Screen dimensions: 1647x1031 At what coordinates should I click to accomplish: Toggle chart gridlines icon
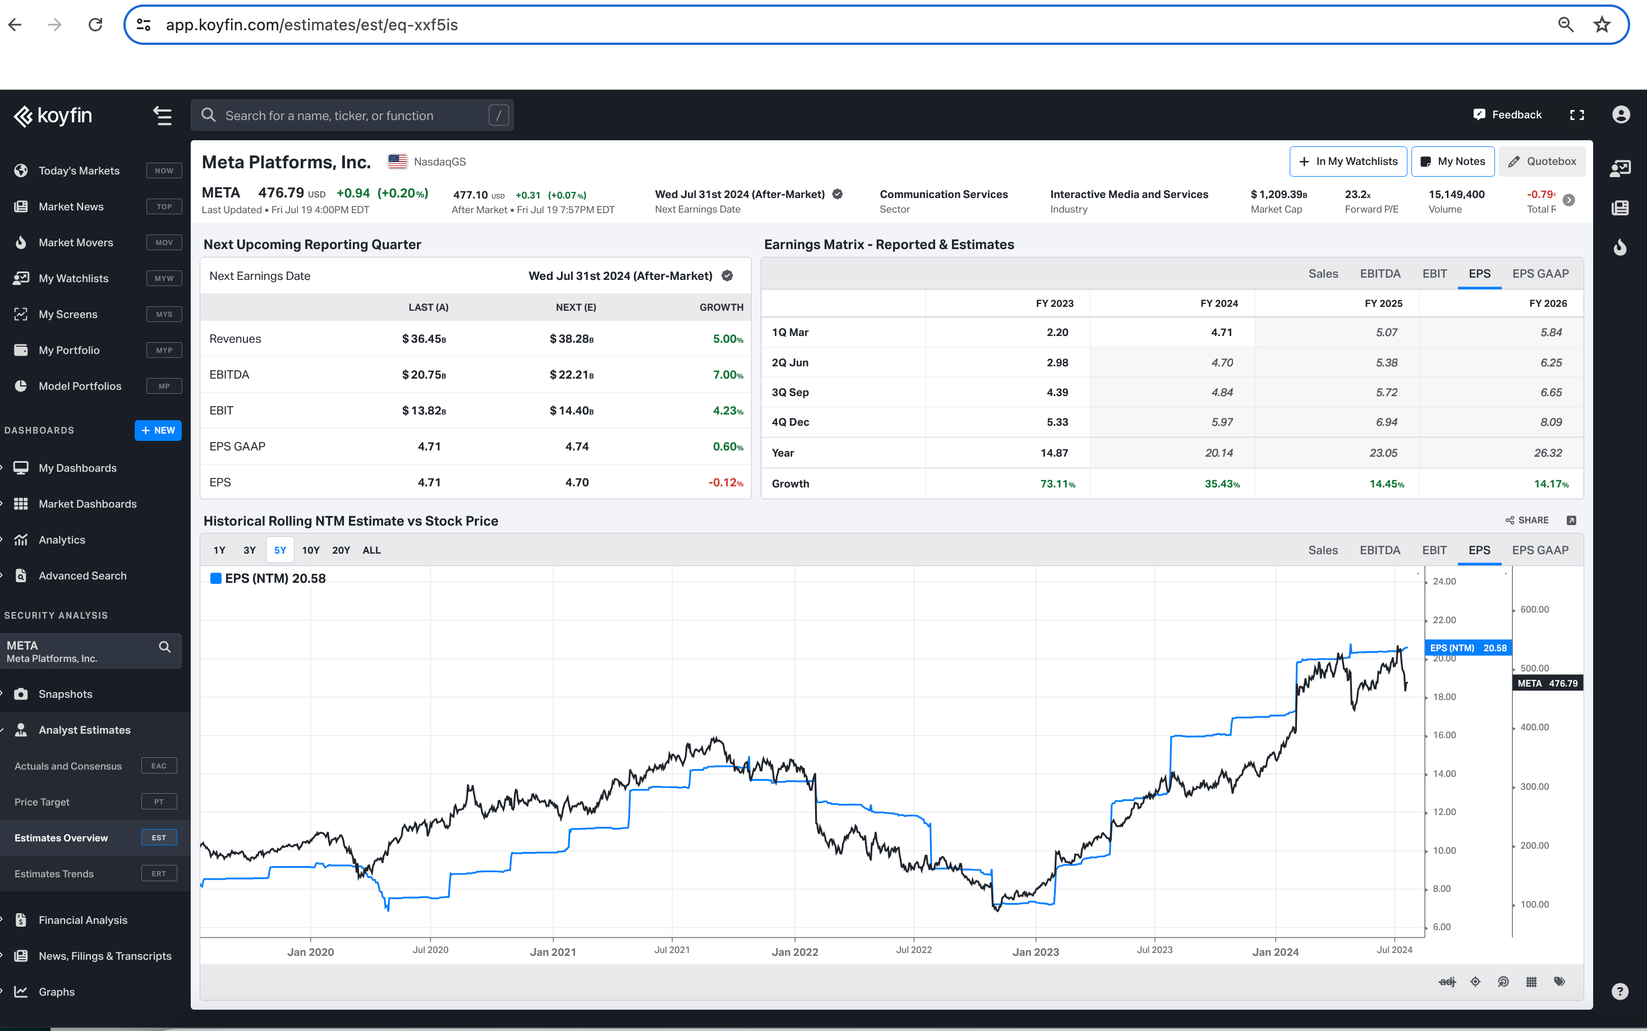(1531, 982)
